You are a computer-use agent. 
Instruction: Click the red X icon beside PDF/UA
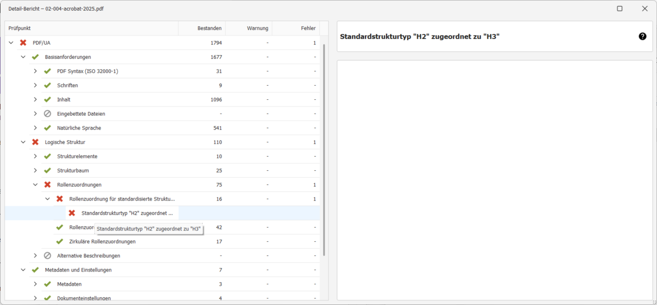coord(23,43)
